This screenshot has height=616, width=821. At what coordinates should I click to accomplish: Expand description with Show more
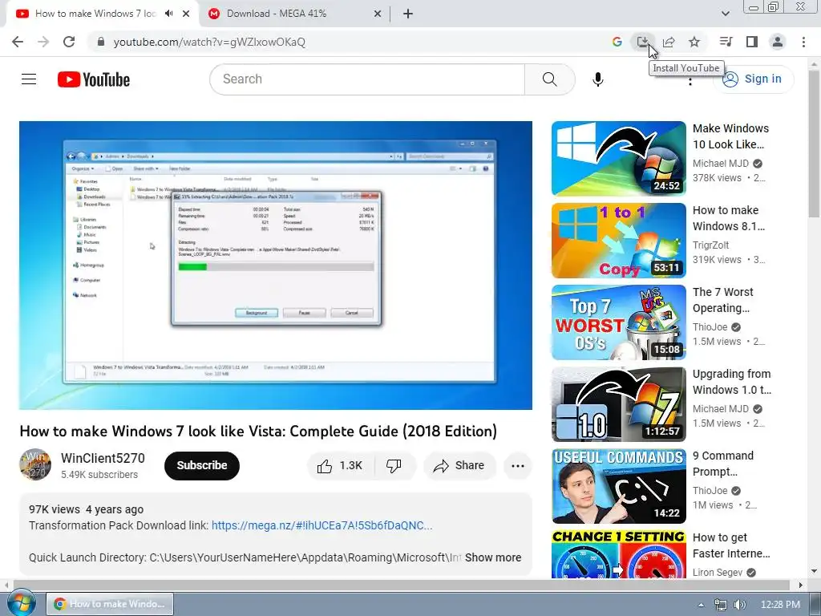coord(493,557)
